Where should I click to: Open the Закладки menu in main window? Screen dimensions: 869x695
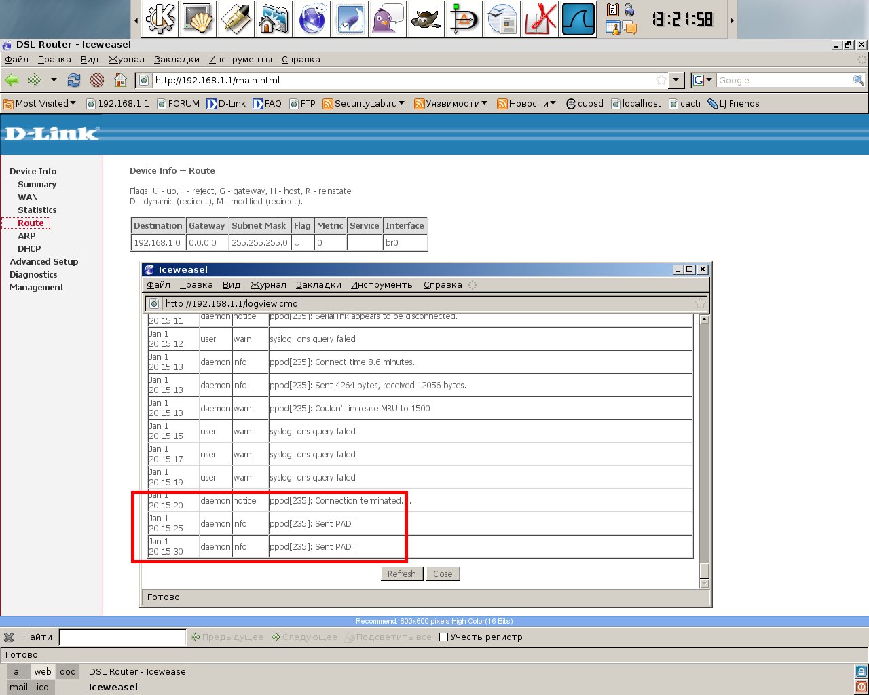coord(177,60)
